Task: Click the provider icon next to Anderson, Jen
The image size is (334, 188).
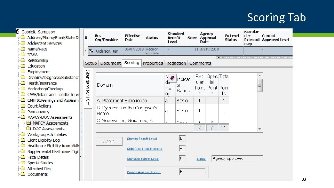Action: (91, 51)
